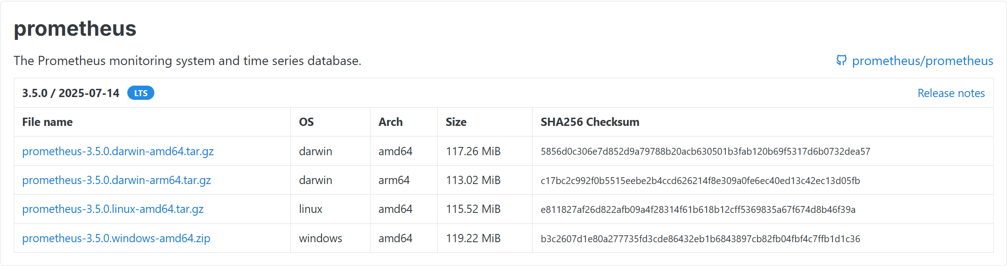This screenshot has height=266, width=1007.
Task: Download prometheus-3.5.0.darwin-amd64.tar.gz
Action: click(x=118, y=151)
